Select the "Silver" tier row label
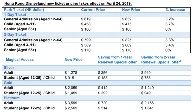193x112 pixels. point(9,67)
